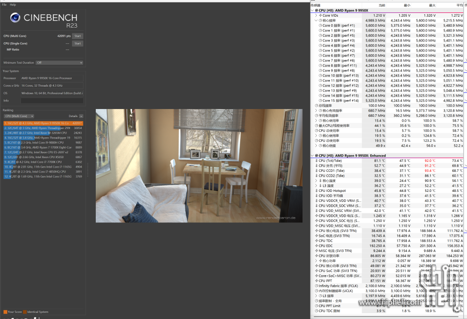
Task: Open the Help menu
Action: [x=13, y=5]
